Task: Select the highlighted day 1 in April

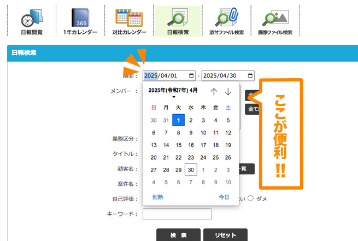Action: tap(179, 120)
